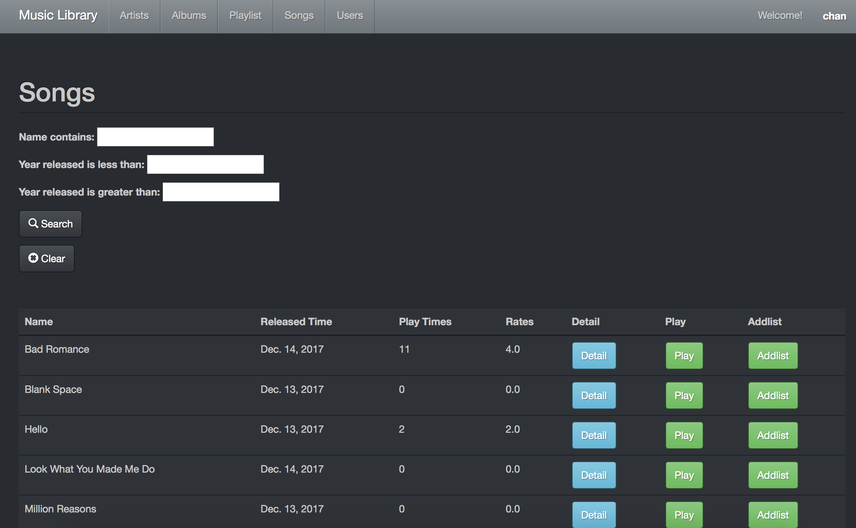This screenshot has width=856, height=528.
Task: Select the Users nav item
Action: [x=349, y=16]
